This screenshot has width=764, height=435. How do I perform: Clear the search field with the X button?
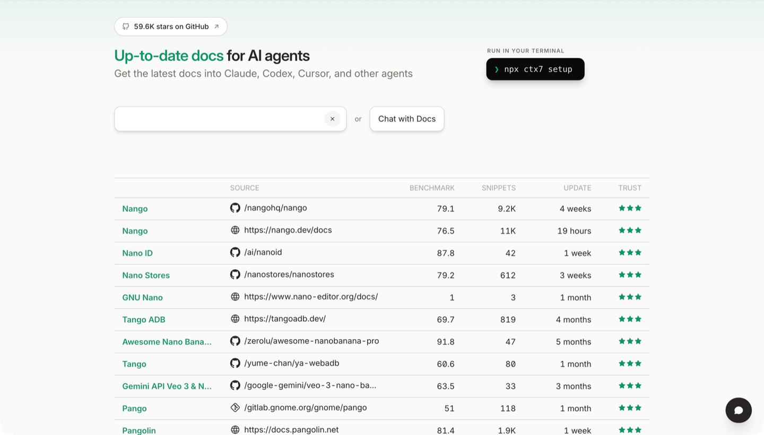(332, 119)
